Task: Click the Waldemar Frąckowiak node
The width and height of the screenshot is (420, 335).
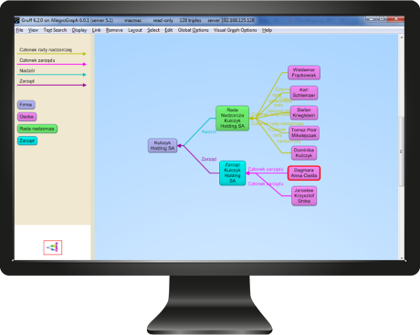Action: [x=304, y=72]
